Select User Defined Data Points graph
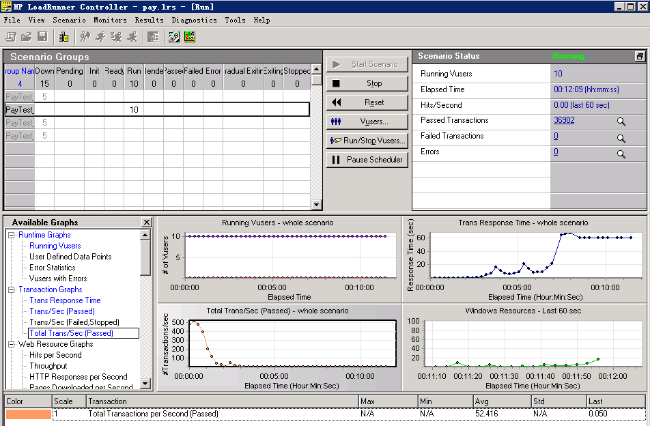650x426 pixels. [70, 257]
